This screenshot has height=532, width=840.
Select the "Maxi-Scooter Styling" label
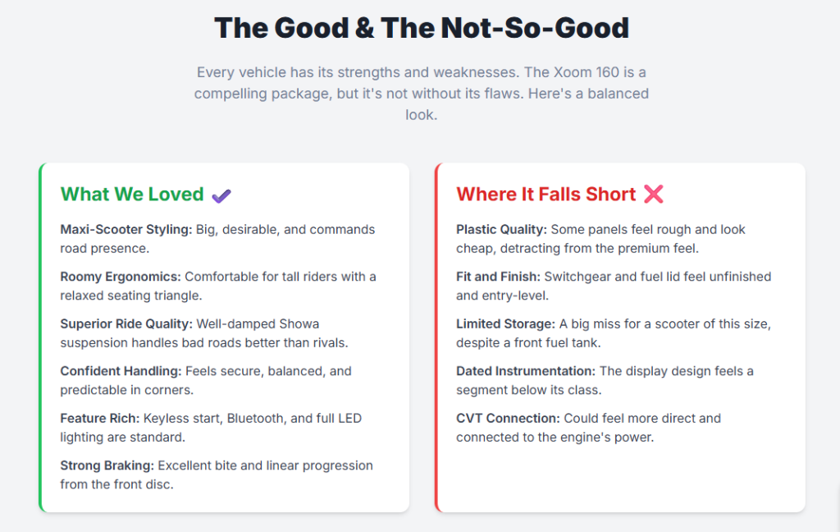point(126,230)
